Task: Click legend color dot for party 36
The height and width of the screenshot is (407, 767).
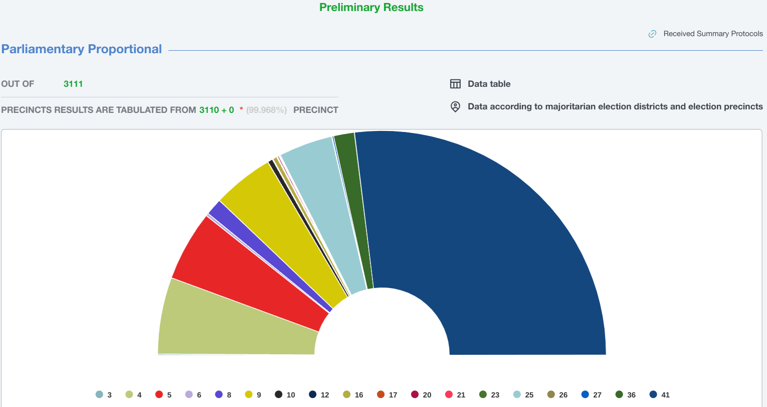Action: (620, 394)
